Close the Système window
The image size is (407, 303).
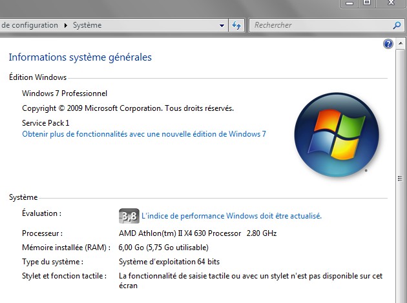(391, 3)
